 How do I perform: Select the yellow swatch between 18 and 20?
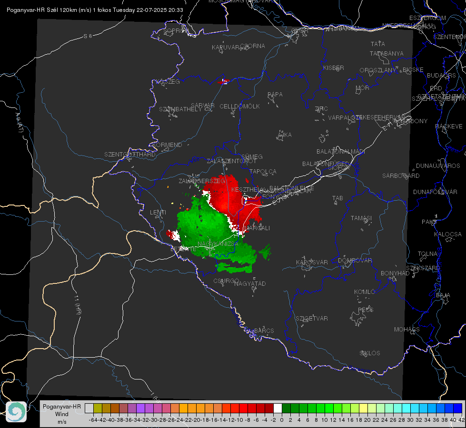364,408
